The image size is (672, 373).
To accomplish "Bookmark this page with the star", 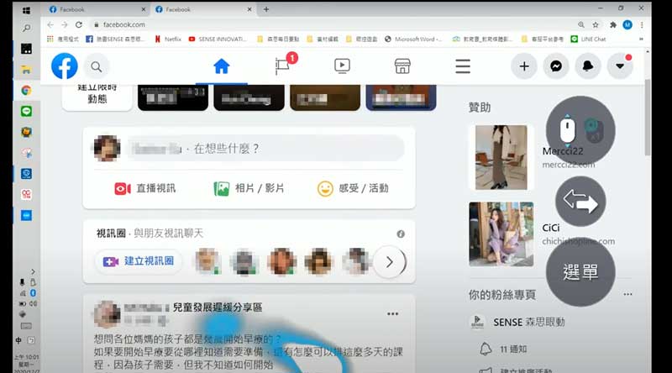I will tap(596, 25).
